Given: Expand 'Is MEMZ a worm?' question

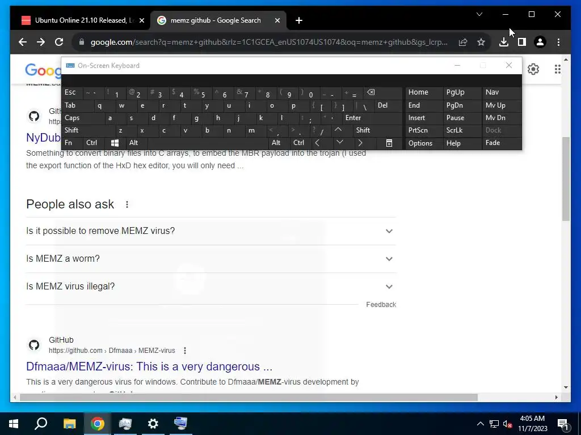Looking at the screenshot, I should point(210,258).
